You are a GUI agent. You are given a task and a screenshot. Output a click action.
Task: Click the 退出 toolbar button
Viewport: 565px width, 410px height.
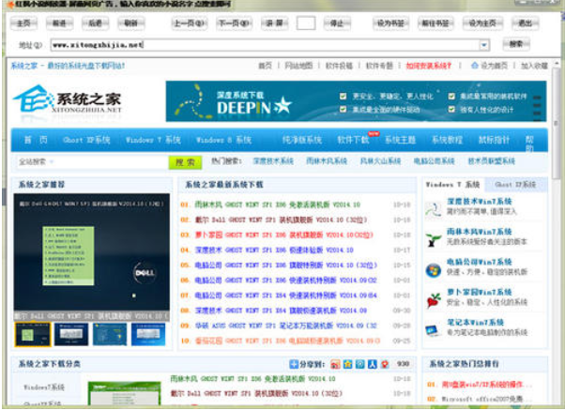tap(526, 23)
